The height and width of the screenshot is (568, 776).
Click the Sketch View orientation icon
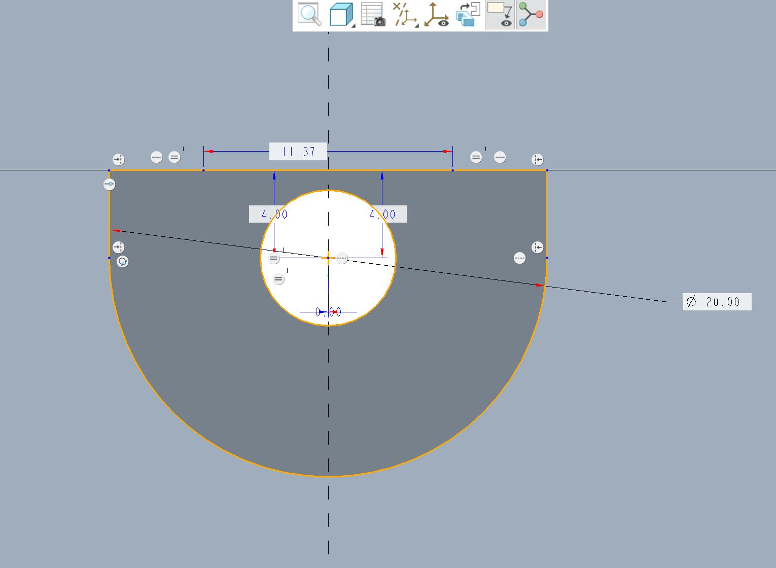(468, 14)
